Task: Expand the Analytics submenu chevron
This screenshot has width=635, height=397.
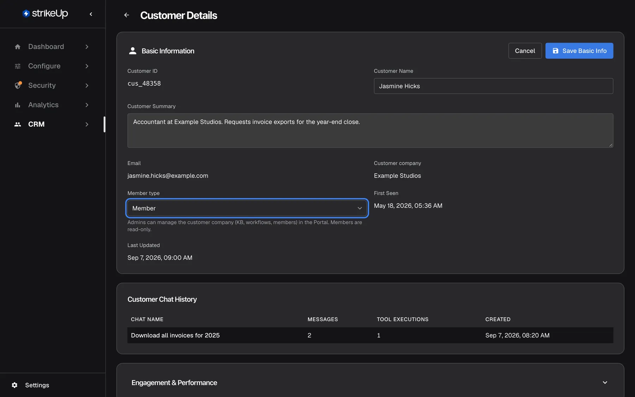Action: tap(87, 105)
